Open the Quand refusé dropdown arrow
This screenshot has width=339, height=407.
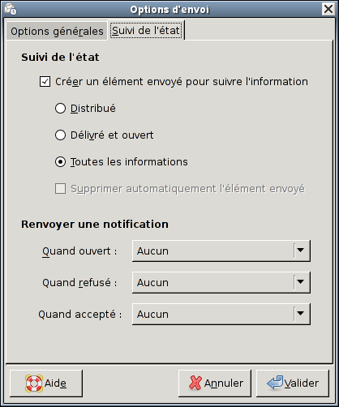click(x=301, y=282)
